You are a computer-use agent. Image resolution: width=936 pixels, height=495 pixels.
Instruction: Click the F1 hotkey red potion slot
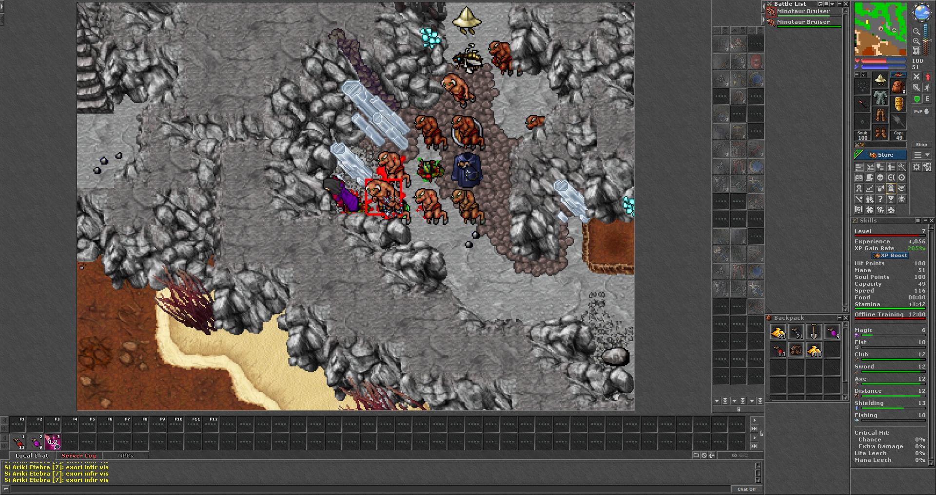(x=18, y=442)
